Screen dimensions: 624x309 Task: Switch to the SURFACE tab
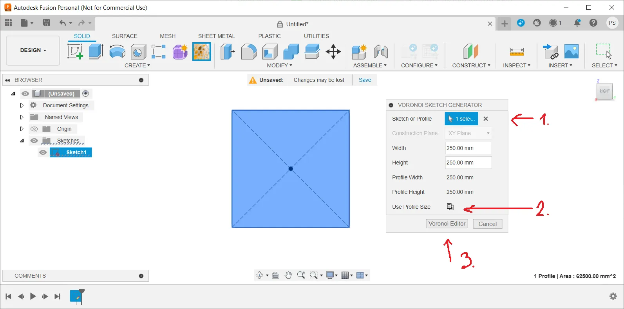pyautogui.click(x=125, y=36)
